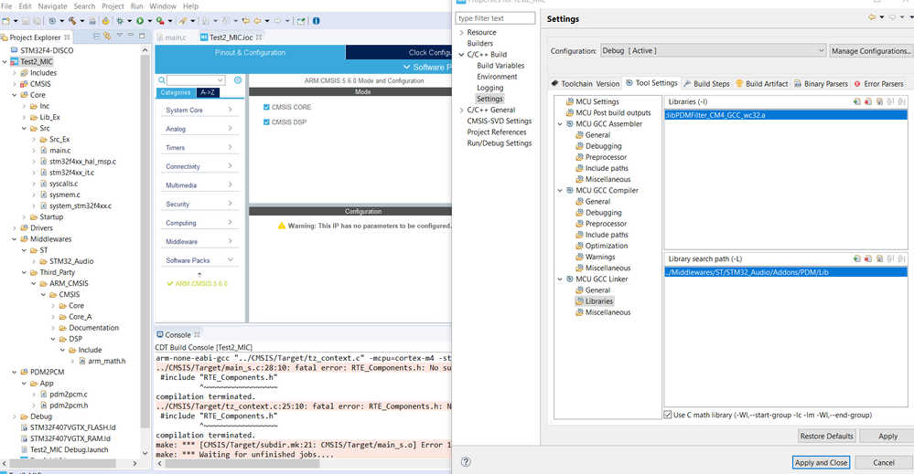Expand the System Core category

click(199, 110)
